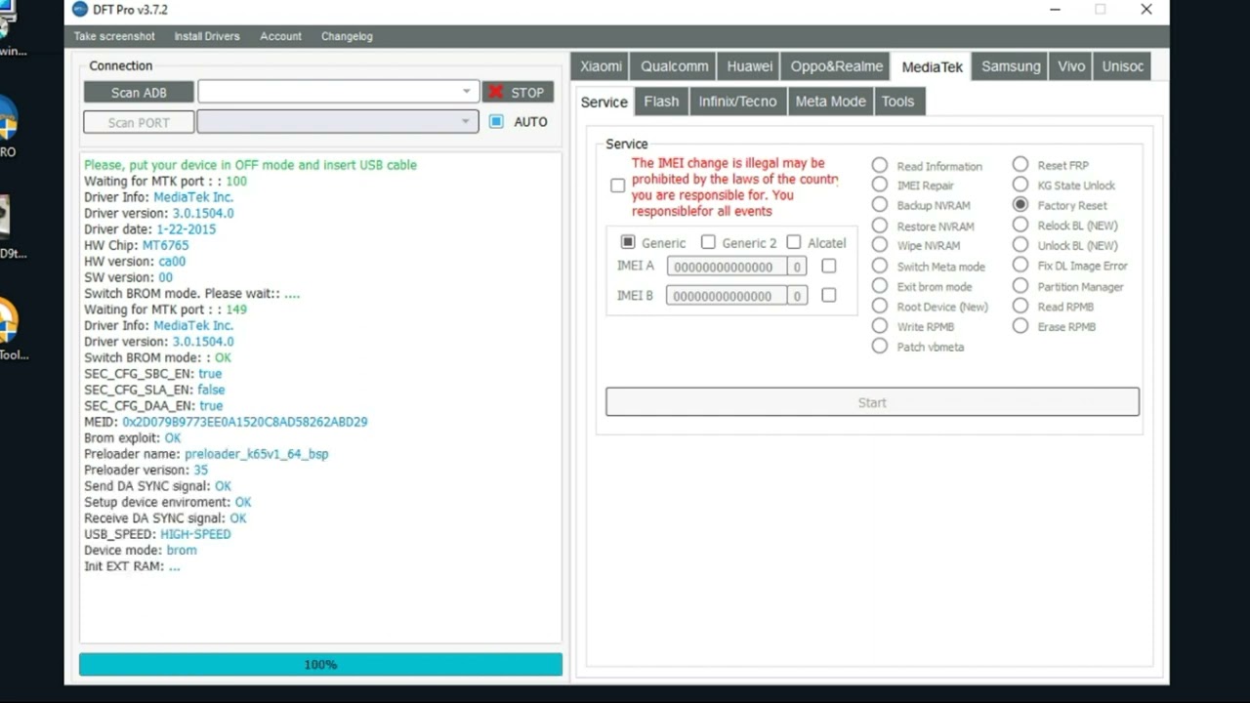Select the Patch vbmeta radio button

tap(880, 347)
